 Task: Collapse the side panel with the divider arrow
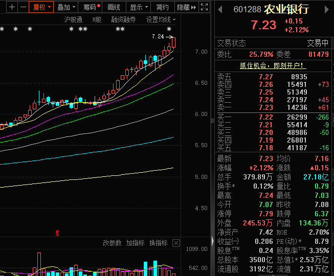click(213, 241)
